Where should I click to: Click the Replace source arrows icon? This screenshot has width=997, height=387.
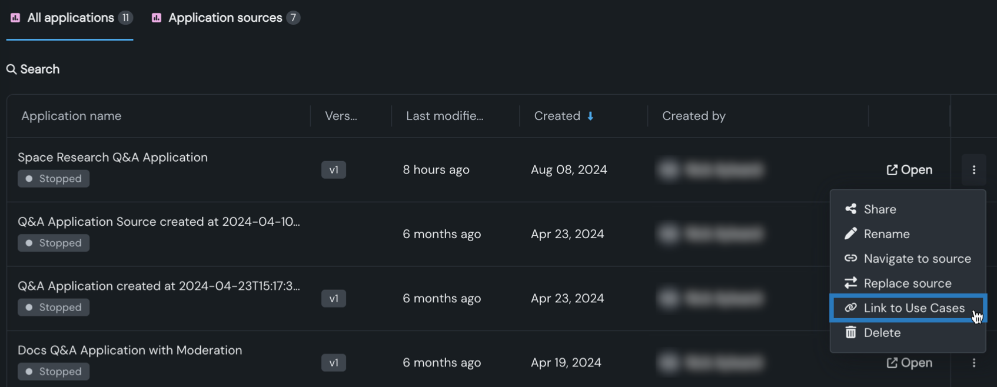pos(850,283)
